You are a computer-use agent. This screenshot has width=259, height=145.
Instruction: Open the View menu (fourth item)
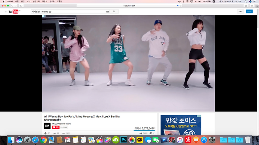pos(28,1)
